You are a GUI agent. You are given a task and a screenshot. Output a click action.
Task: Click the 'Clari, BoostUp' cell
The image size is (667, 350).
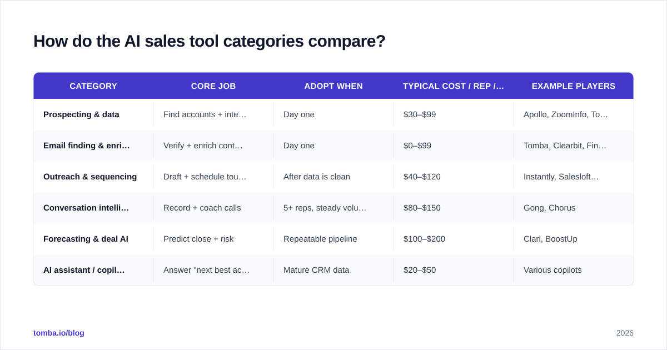[574, 239]
